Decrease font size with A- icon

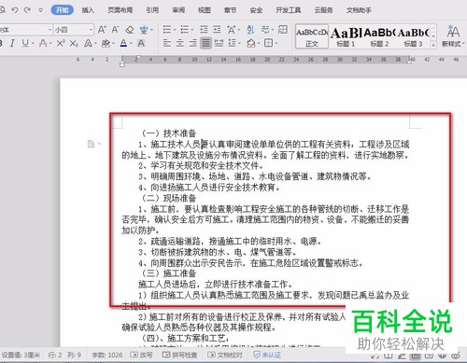click(115, 30)
